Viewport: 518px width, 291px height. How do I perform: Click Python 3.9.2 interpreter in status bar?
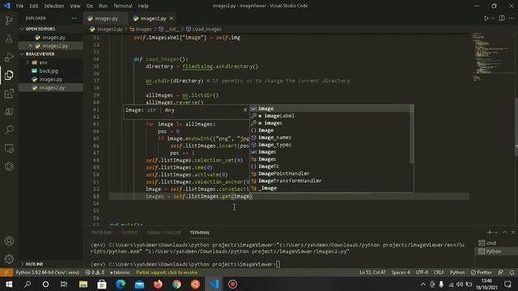coord(48,272)
